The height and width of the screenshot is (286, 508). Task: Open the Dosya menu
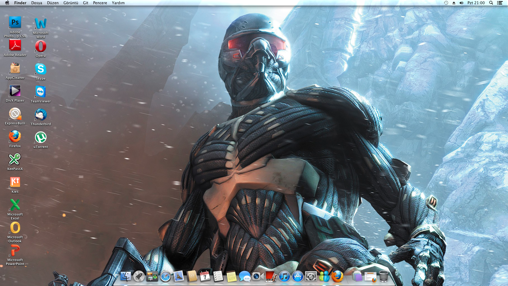(37, 3)
